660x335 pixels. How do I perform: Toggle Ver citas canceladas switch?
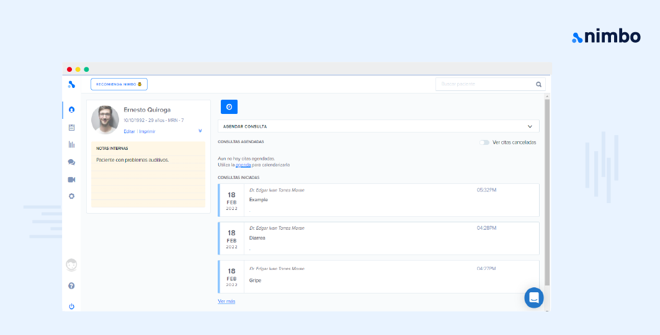click(484, 142)
